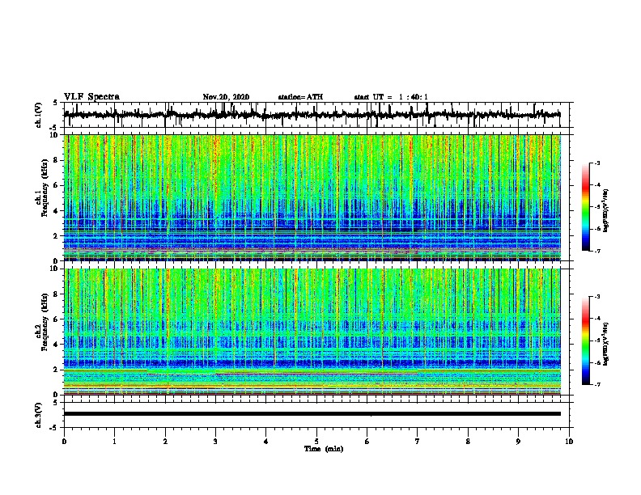Screen dimensions: 641x495
Task: Click the ch.1 spectrogram panel
Action: pos(312,197)
